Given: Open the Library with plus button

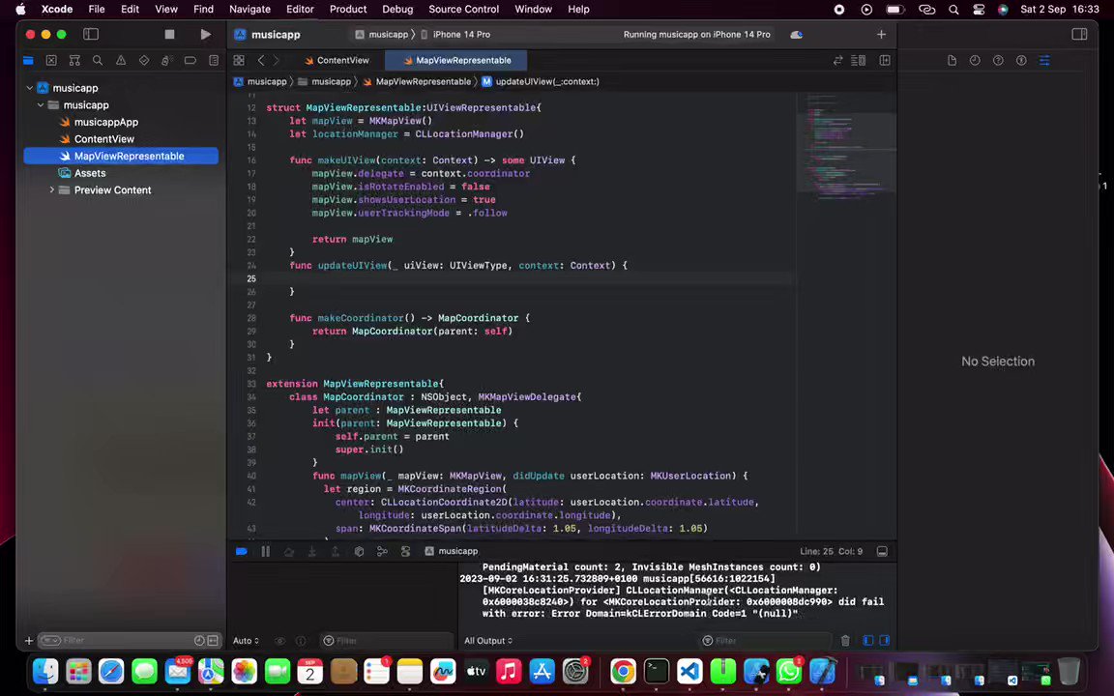Looking at the screenshot, I should pyautogui.click(x=881, y=34).
